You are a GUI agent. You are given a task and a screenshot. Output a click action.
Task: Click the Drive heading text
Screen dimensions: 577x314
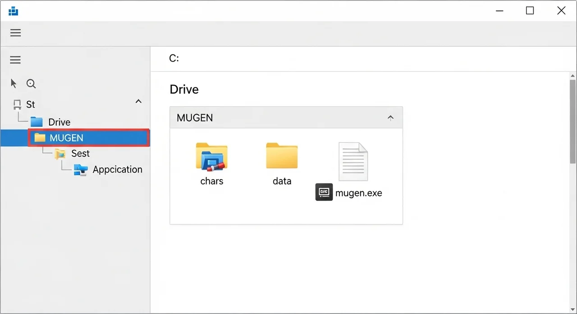coord(184,89)
